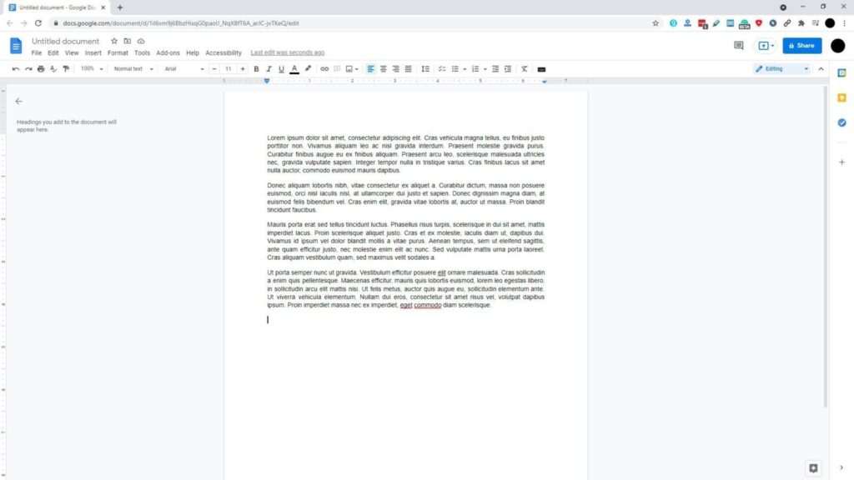Open the line spacing options icon
Viewport: 854px width, 480px height.
pos(425,69)
